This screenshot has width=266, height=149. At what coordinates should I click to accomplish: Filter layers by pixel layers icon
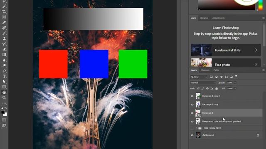(211, 77)
